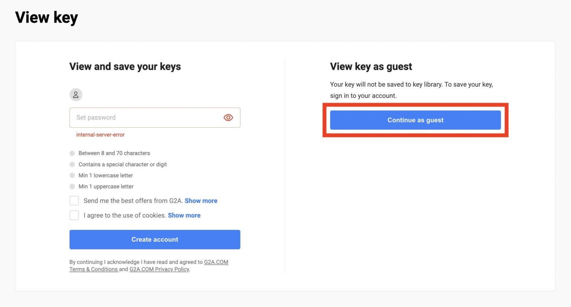The image size is (571, 307).
Task: Check the agree to cookies checkbox
Action: pyautogui.click(x=74, y=215)
